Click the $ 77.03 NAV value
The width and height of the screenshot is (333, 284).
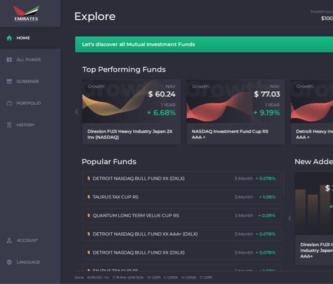[267, 94]
